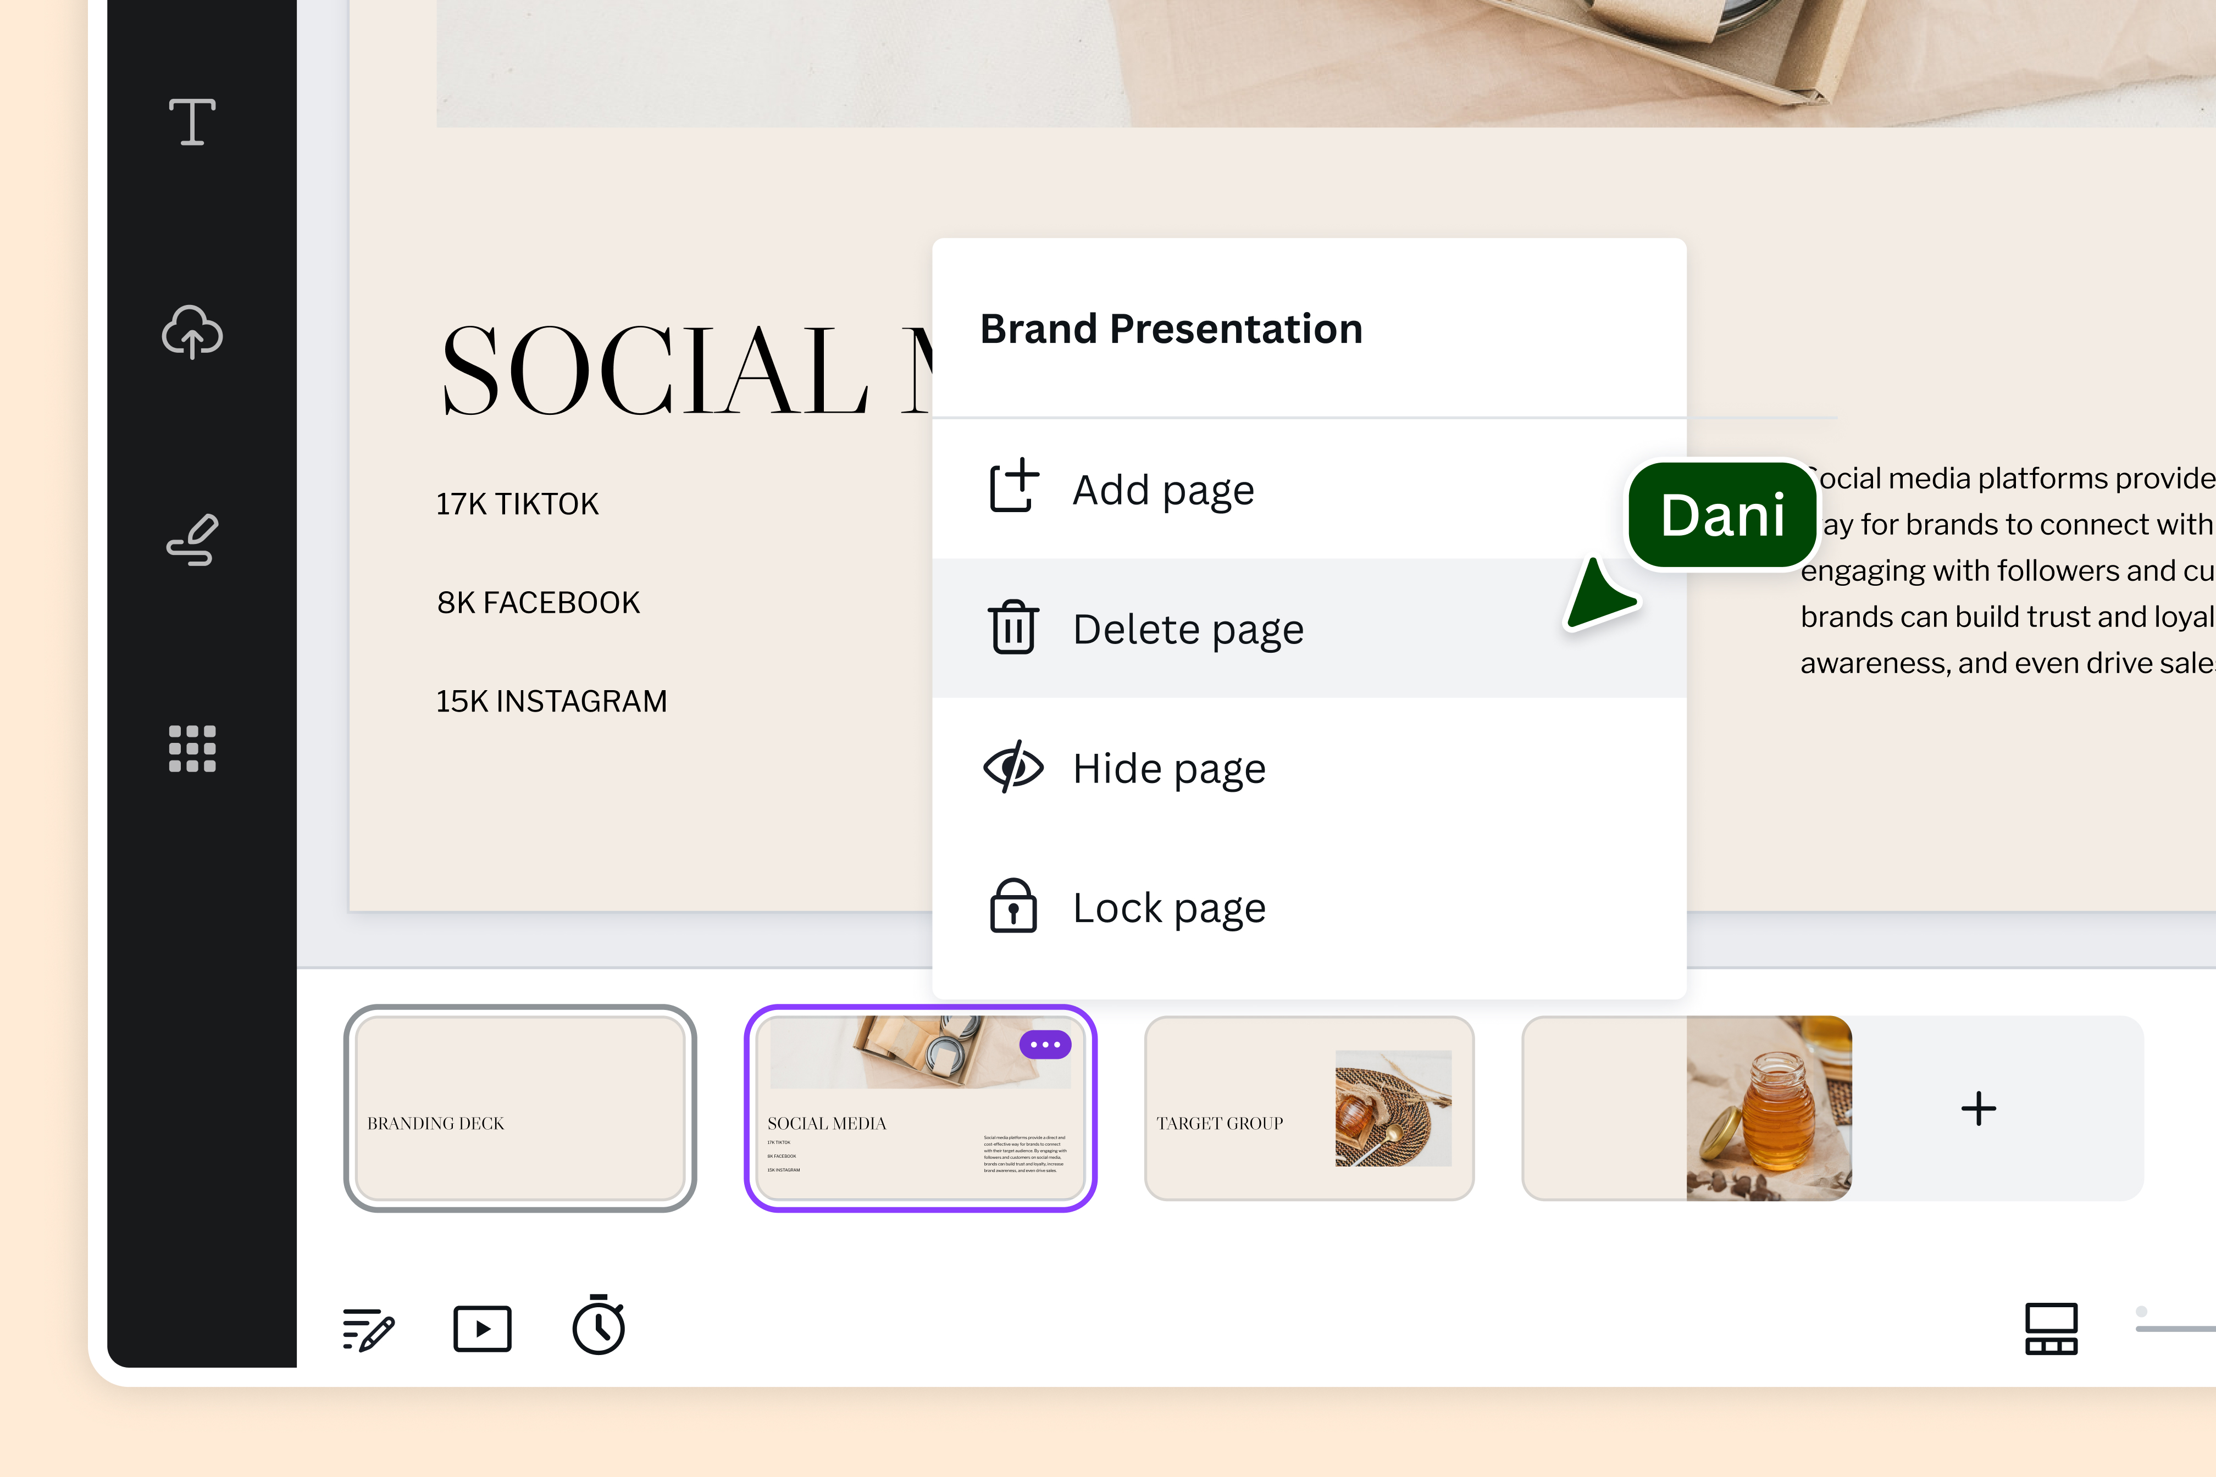Select the Text tool in the sidebar
Viewport: 2216px width, 1477px height.
pyautogui.click(x=191, y=123)
